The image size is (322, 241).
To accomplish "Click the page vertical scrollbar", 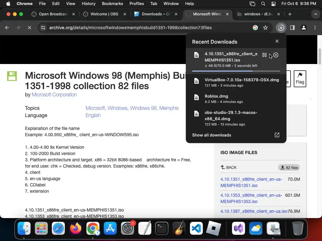I will click(x=319, y=56).
